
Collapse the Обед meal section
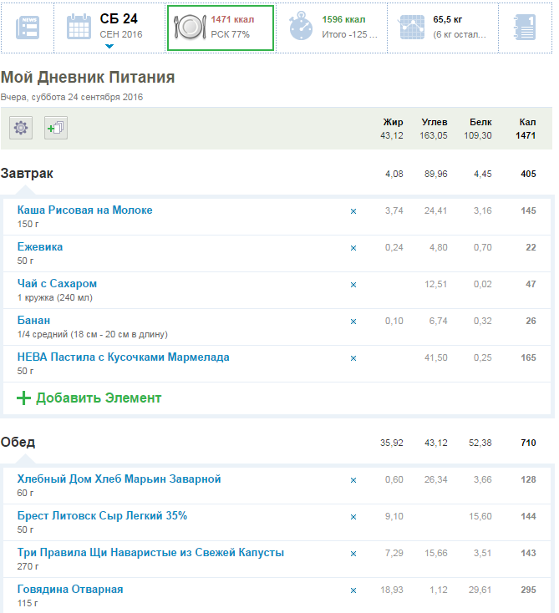click(x=18, y=443)
